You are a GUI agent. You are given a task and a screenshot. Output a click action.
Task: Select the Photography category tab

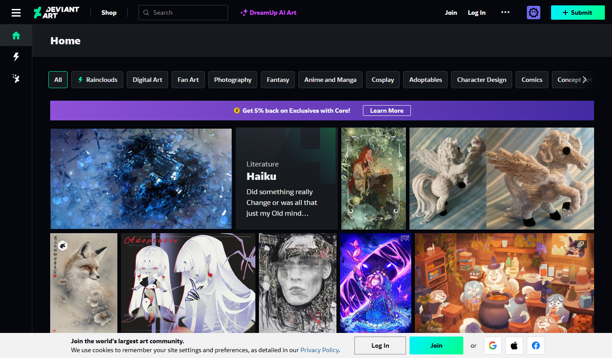click(x=233, y=80)
